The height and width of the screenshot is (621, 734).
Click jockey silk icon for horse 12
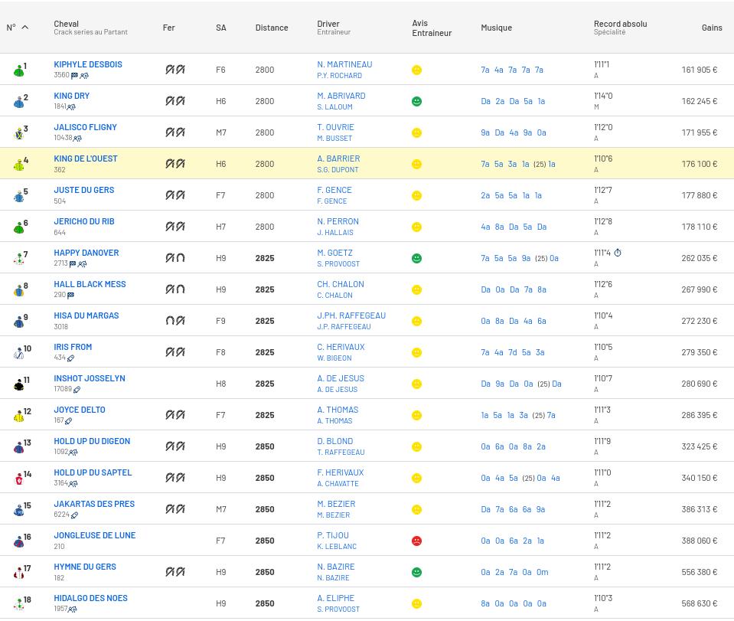(18, 417)
